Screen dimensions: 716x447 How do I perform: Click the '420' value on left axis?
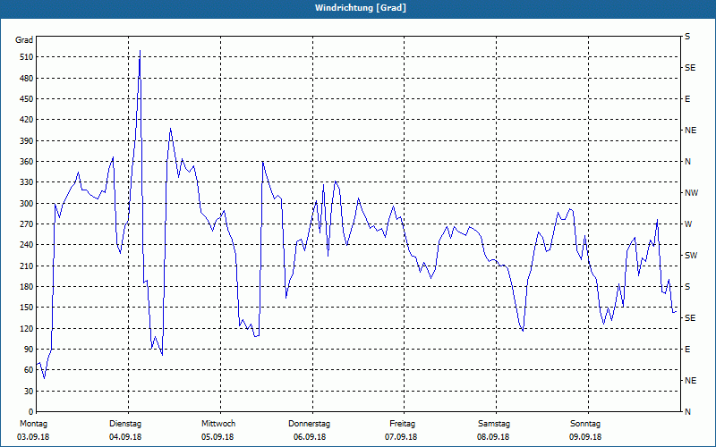pyautogui.click(x=27, y=120)
